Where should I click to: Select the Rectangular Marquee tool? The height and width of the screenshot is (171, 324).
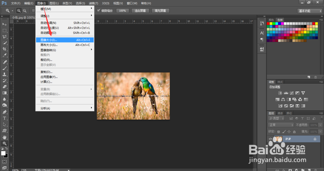pos(4,30)
